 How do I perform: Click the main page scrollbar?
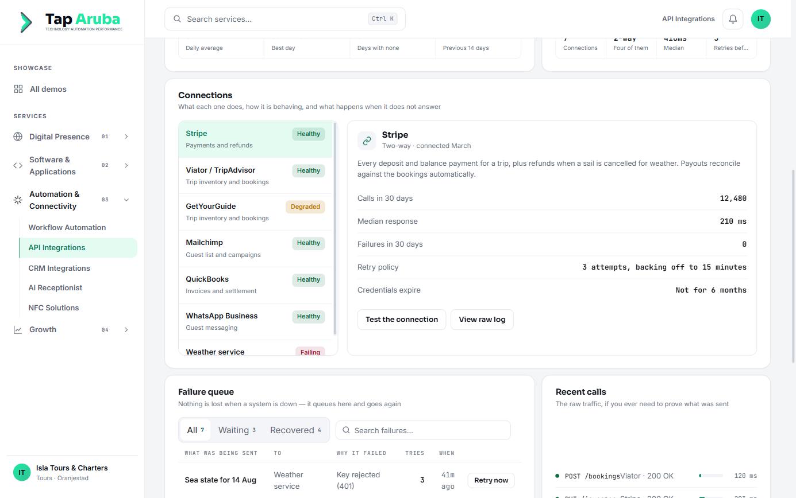(794, 267)
